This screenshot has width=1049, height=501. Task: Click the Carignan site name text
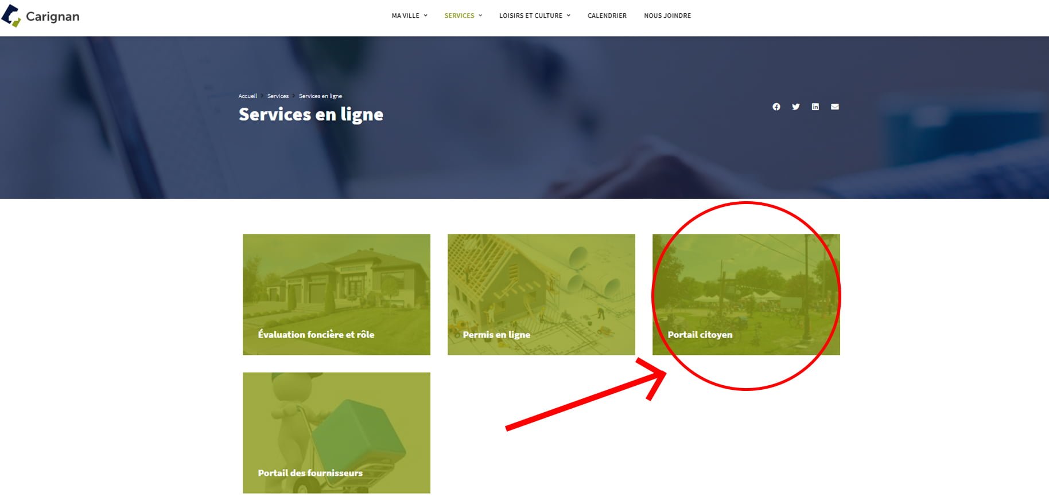coord(53,17)
